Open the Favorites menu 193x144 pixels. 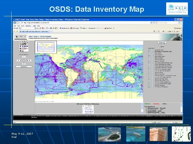[x=28, y=26]
